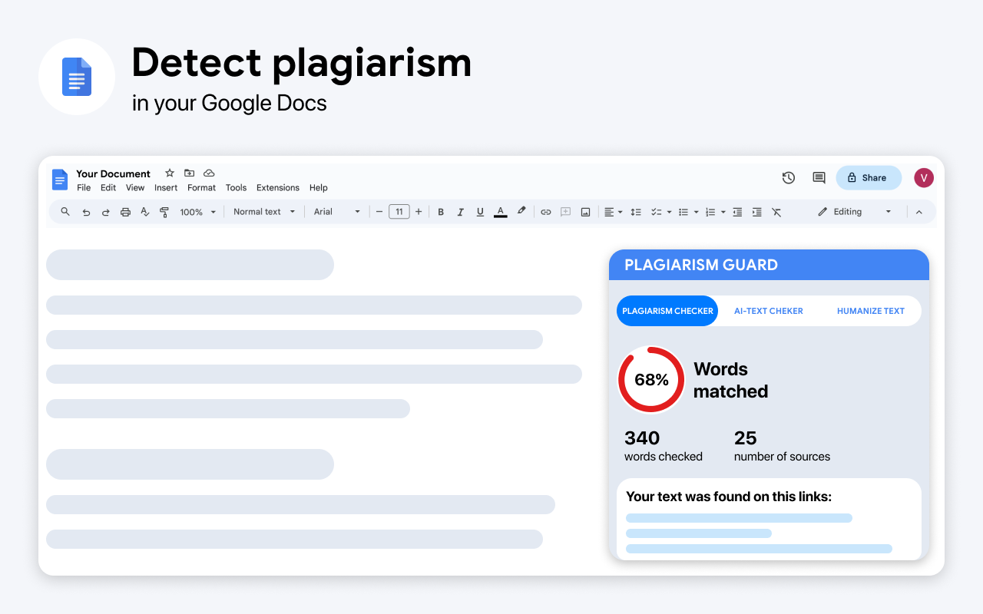Increase font size with plus

419,212
